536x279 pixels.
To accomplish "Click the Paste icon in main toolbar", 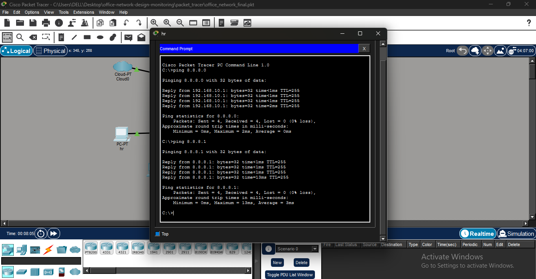I will [x=113, y=23].
